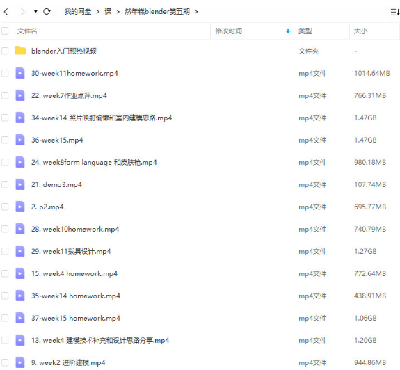The height and width of the screenshot is (370, 400).
Task: Click the video icon of 2. p2.mp4
Action: tap(20, 207)
